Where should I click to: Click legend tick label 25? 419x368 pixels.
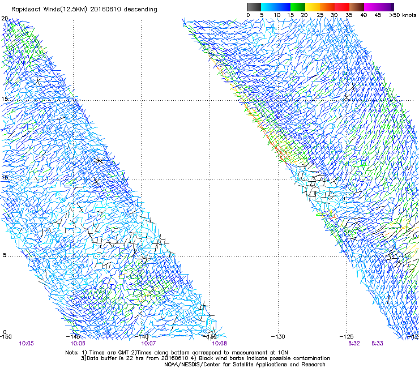[x=320, y=15]
